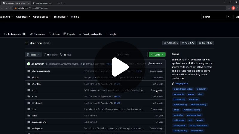Screen dimensions: 239x134
Task: View the 28 Tags link
Action: 65,55
